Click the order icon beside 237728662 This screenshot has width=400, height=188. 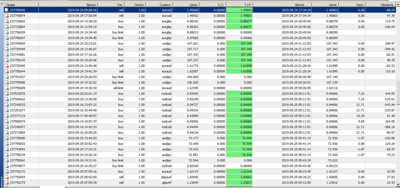(x=7, y=21)
